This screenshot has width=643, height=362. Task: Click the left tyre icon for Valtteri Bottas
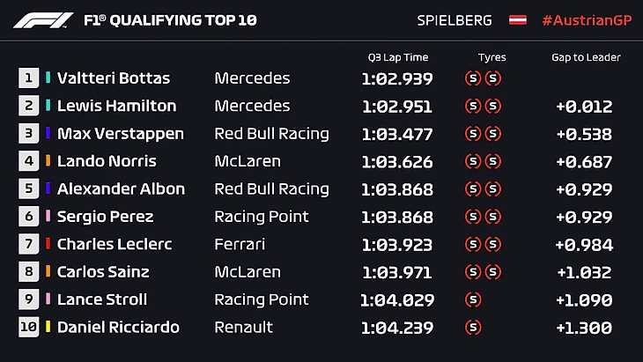(x=473, y=78)
